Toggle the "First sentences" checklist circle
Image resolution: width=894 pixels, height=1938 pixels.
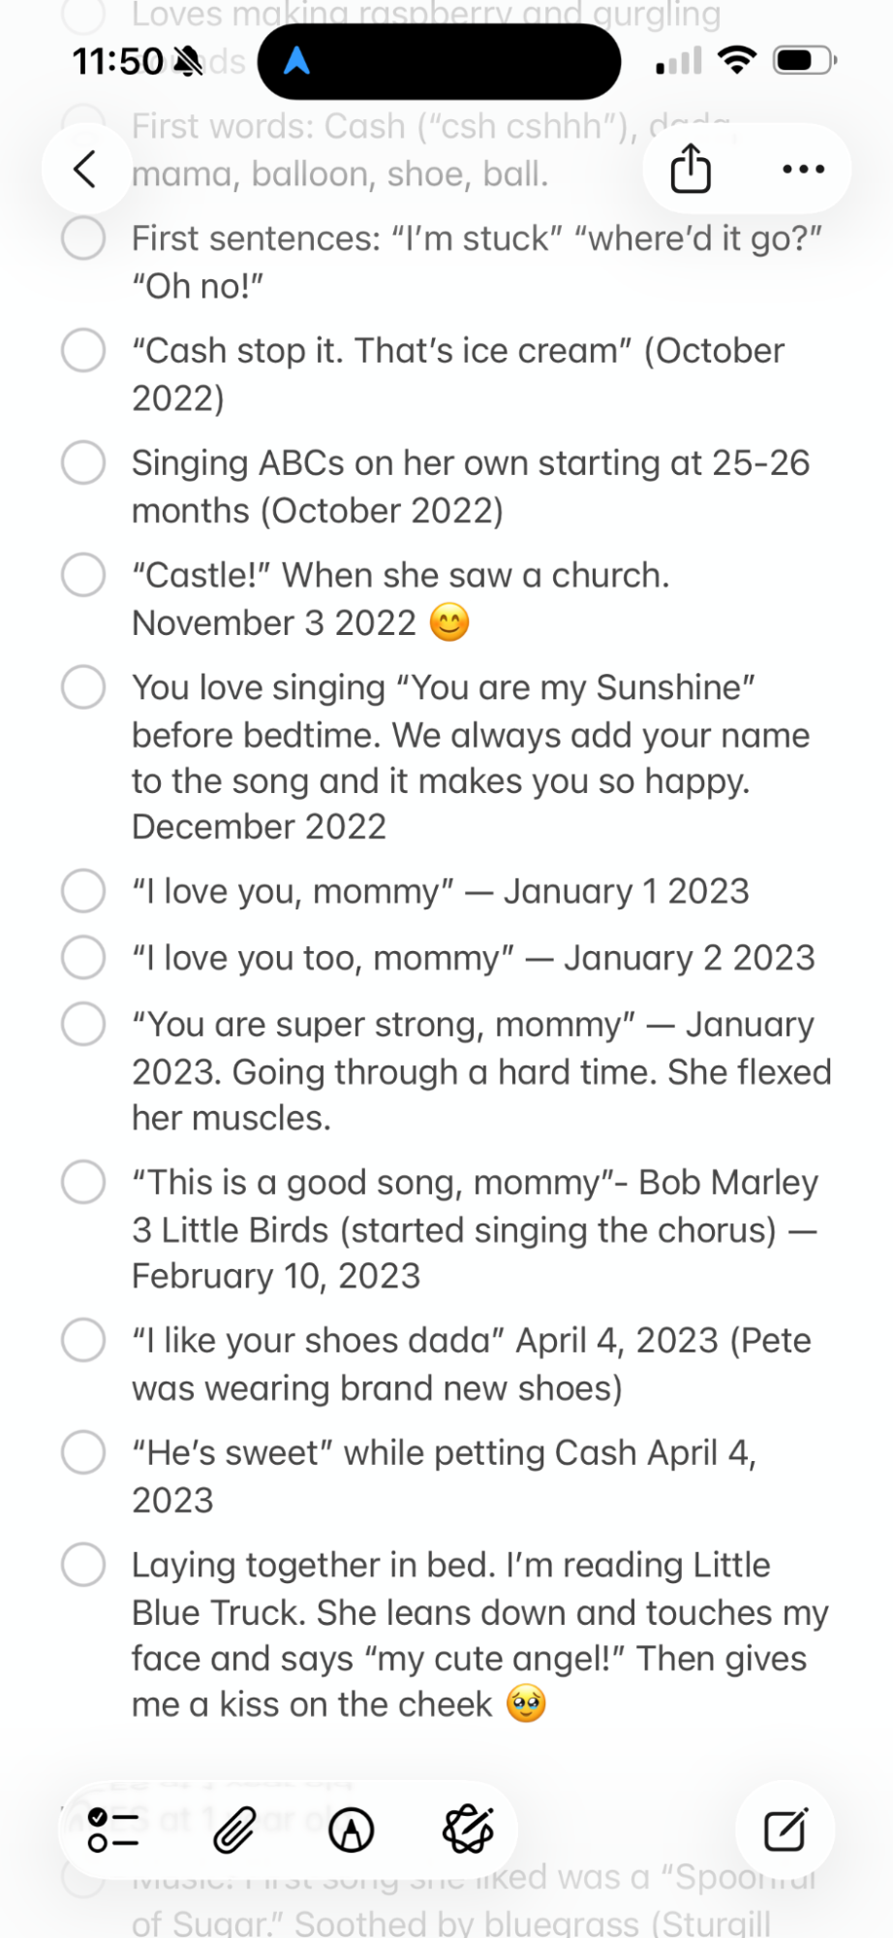point(83,238)
